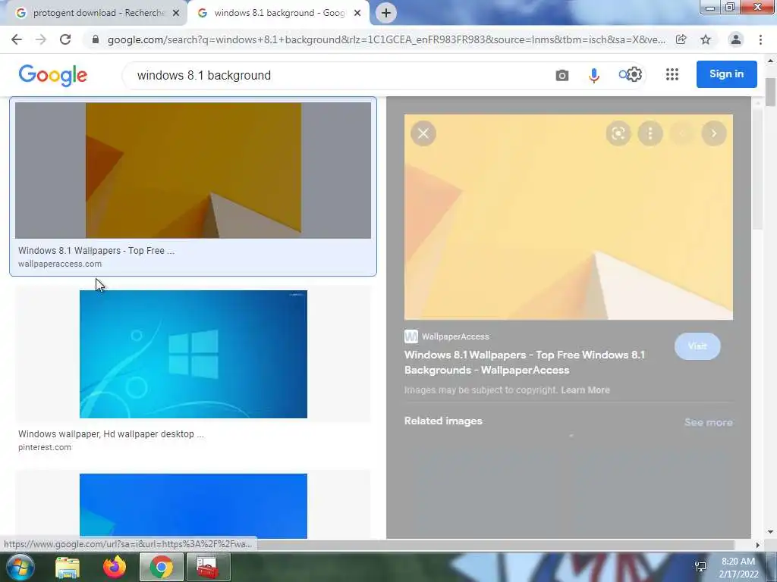
Task: Select the windows 8.1 background tab
Action: [279, 13]
